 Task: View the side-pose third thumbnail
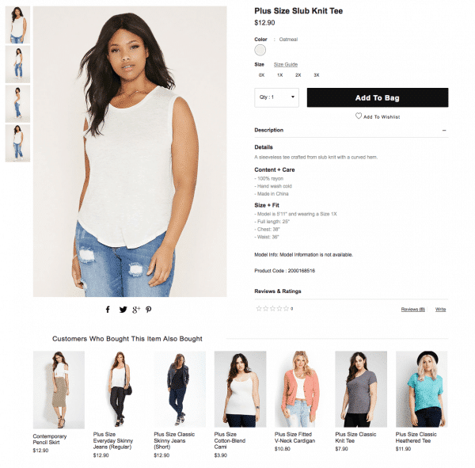click(17, 104)
